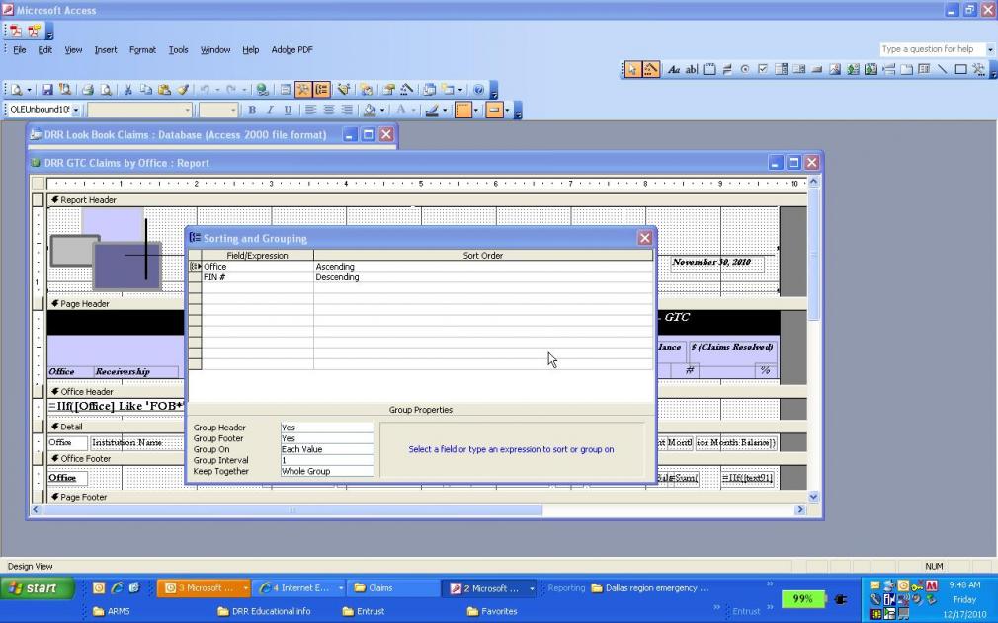Open the Format menu
The width and height of the screenshot is (998, 623).
coord(142,49)
